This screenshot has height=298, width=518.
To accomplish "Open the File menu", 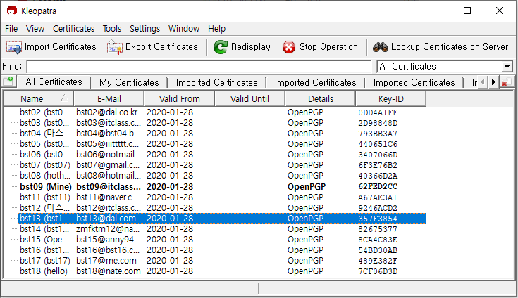I will pos(11,29).
